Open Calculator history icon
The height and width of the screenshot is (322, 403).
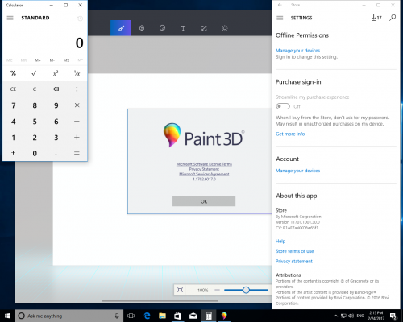click(x=80, y=19)
